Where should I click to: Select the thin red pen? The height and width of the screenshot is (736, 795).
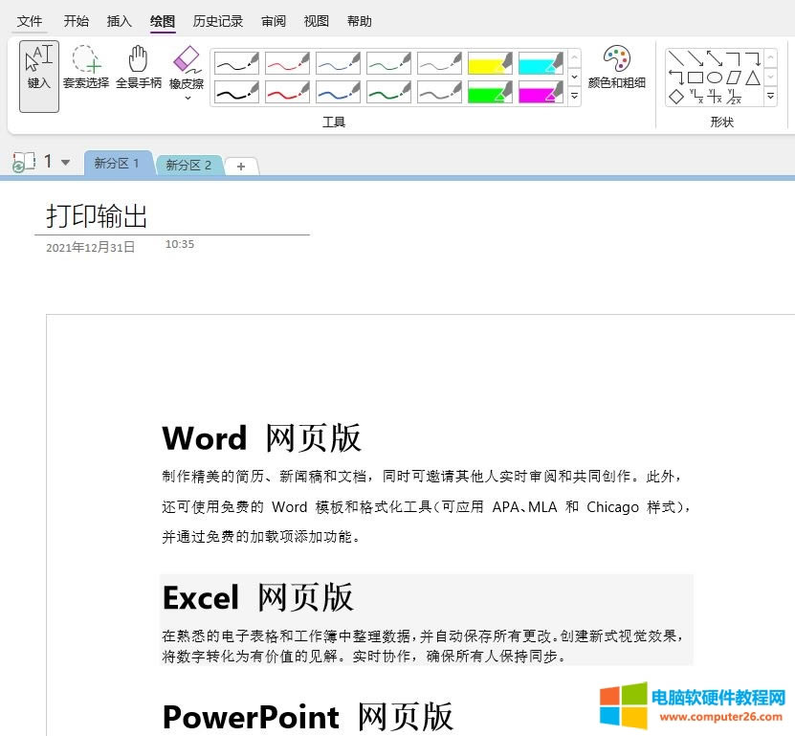[x=287, y=63]
